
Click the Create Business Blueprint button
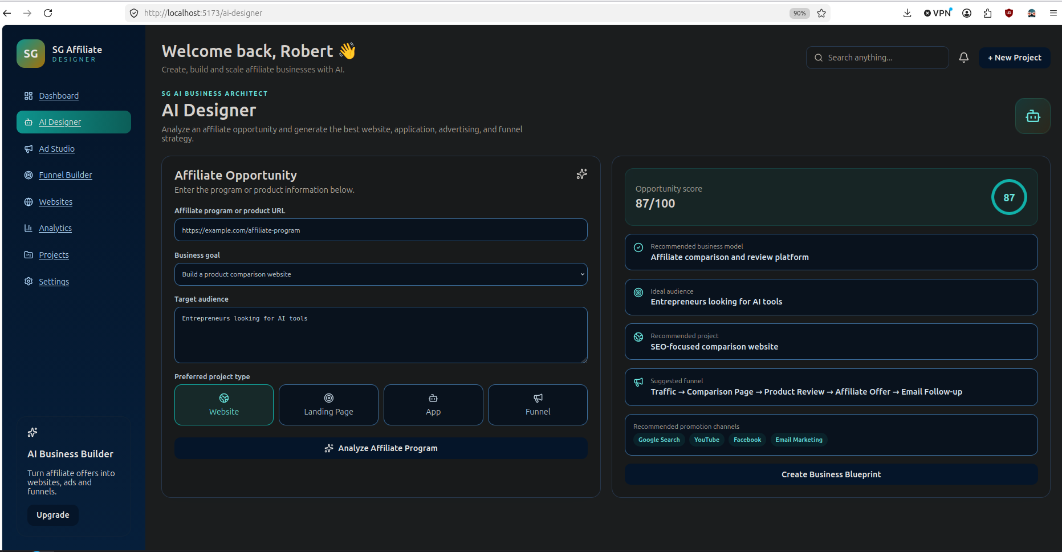pos(831,474)
